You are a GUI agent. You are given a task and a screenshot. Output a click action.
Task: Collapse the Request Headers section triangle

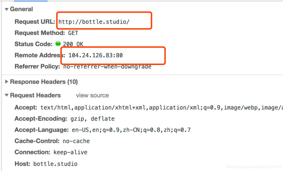pyautogui.click(x=7, y=95)
